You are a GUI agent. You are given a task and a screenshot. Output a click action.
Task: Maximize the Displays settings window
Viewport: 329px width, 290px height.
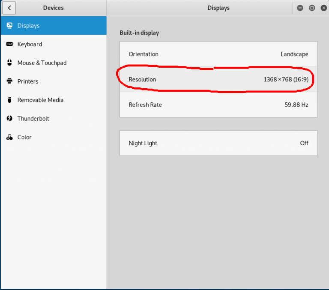click(x=312, y=8)
